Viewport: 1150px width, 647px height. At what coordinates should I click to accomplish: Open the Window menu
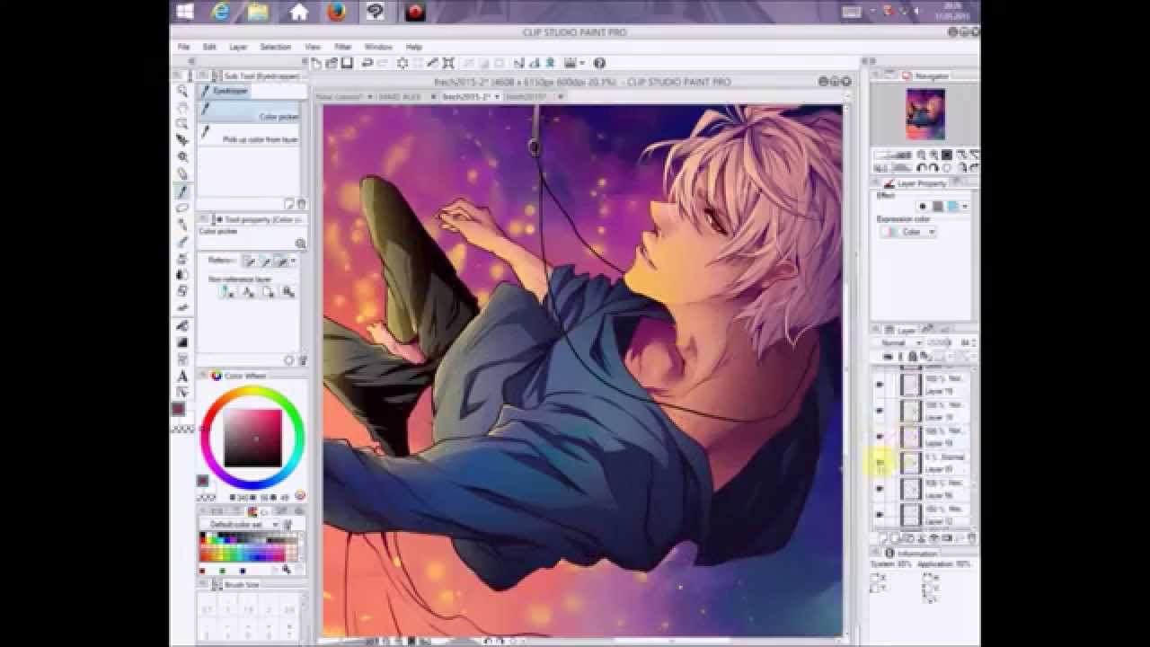pos(378,47)
